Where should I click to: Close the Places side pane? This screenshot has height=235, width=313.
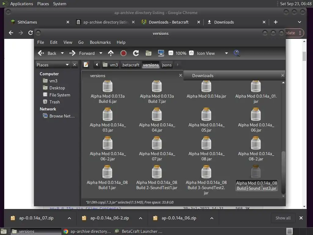coord(75,65)
